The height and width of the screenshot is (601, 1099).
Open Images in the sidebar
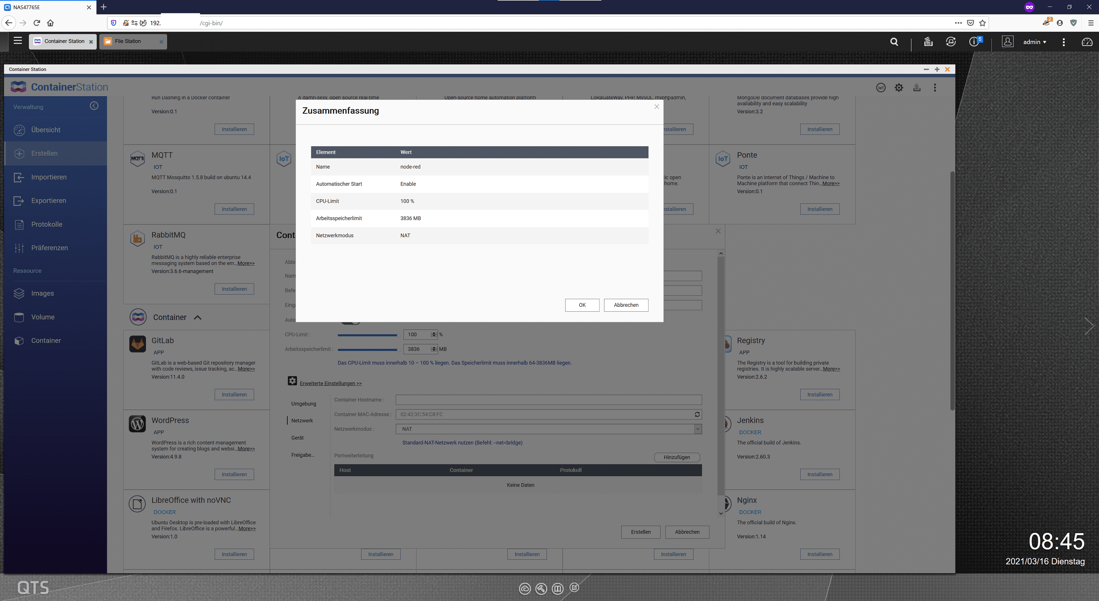[x=55, y=293]
